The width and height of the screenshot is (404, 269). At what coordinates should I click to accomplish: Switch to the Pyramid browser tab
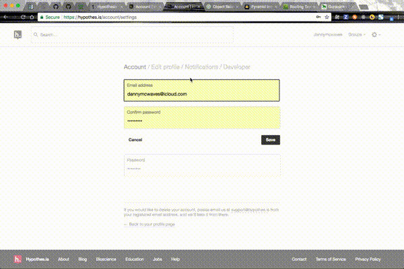click(x=260, y=7)
